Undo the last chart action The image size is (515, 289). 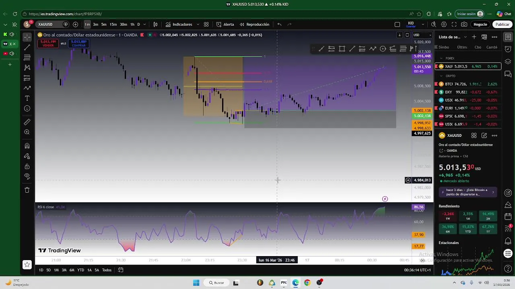pos(279,24)
